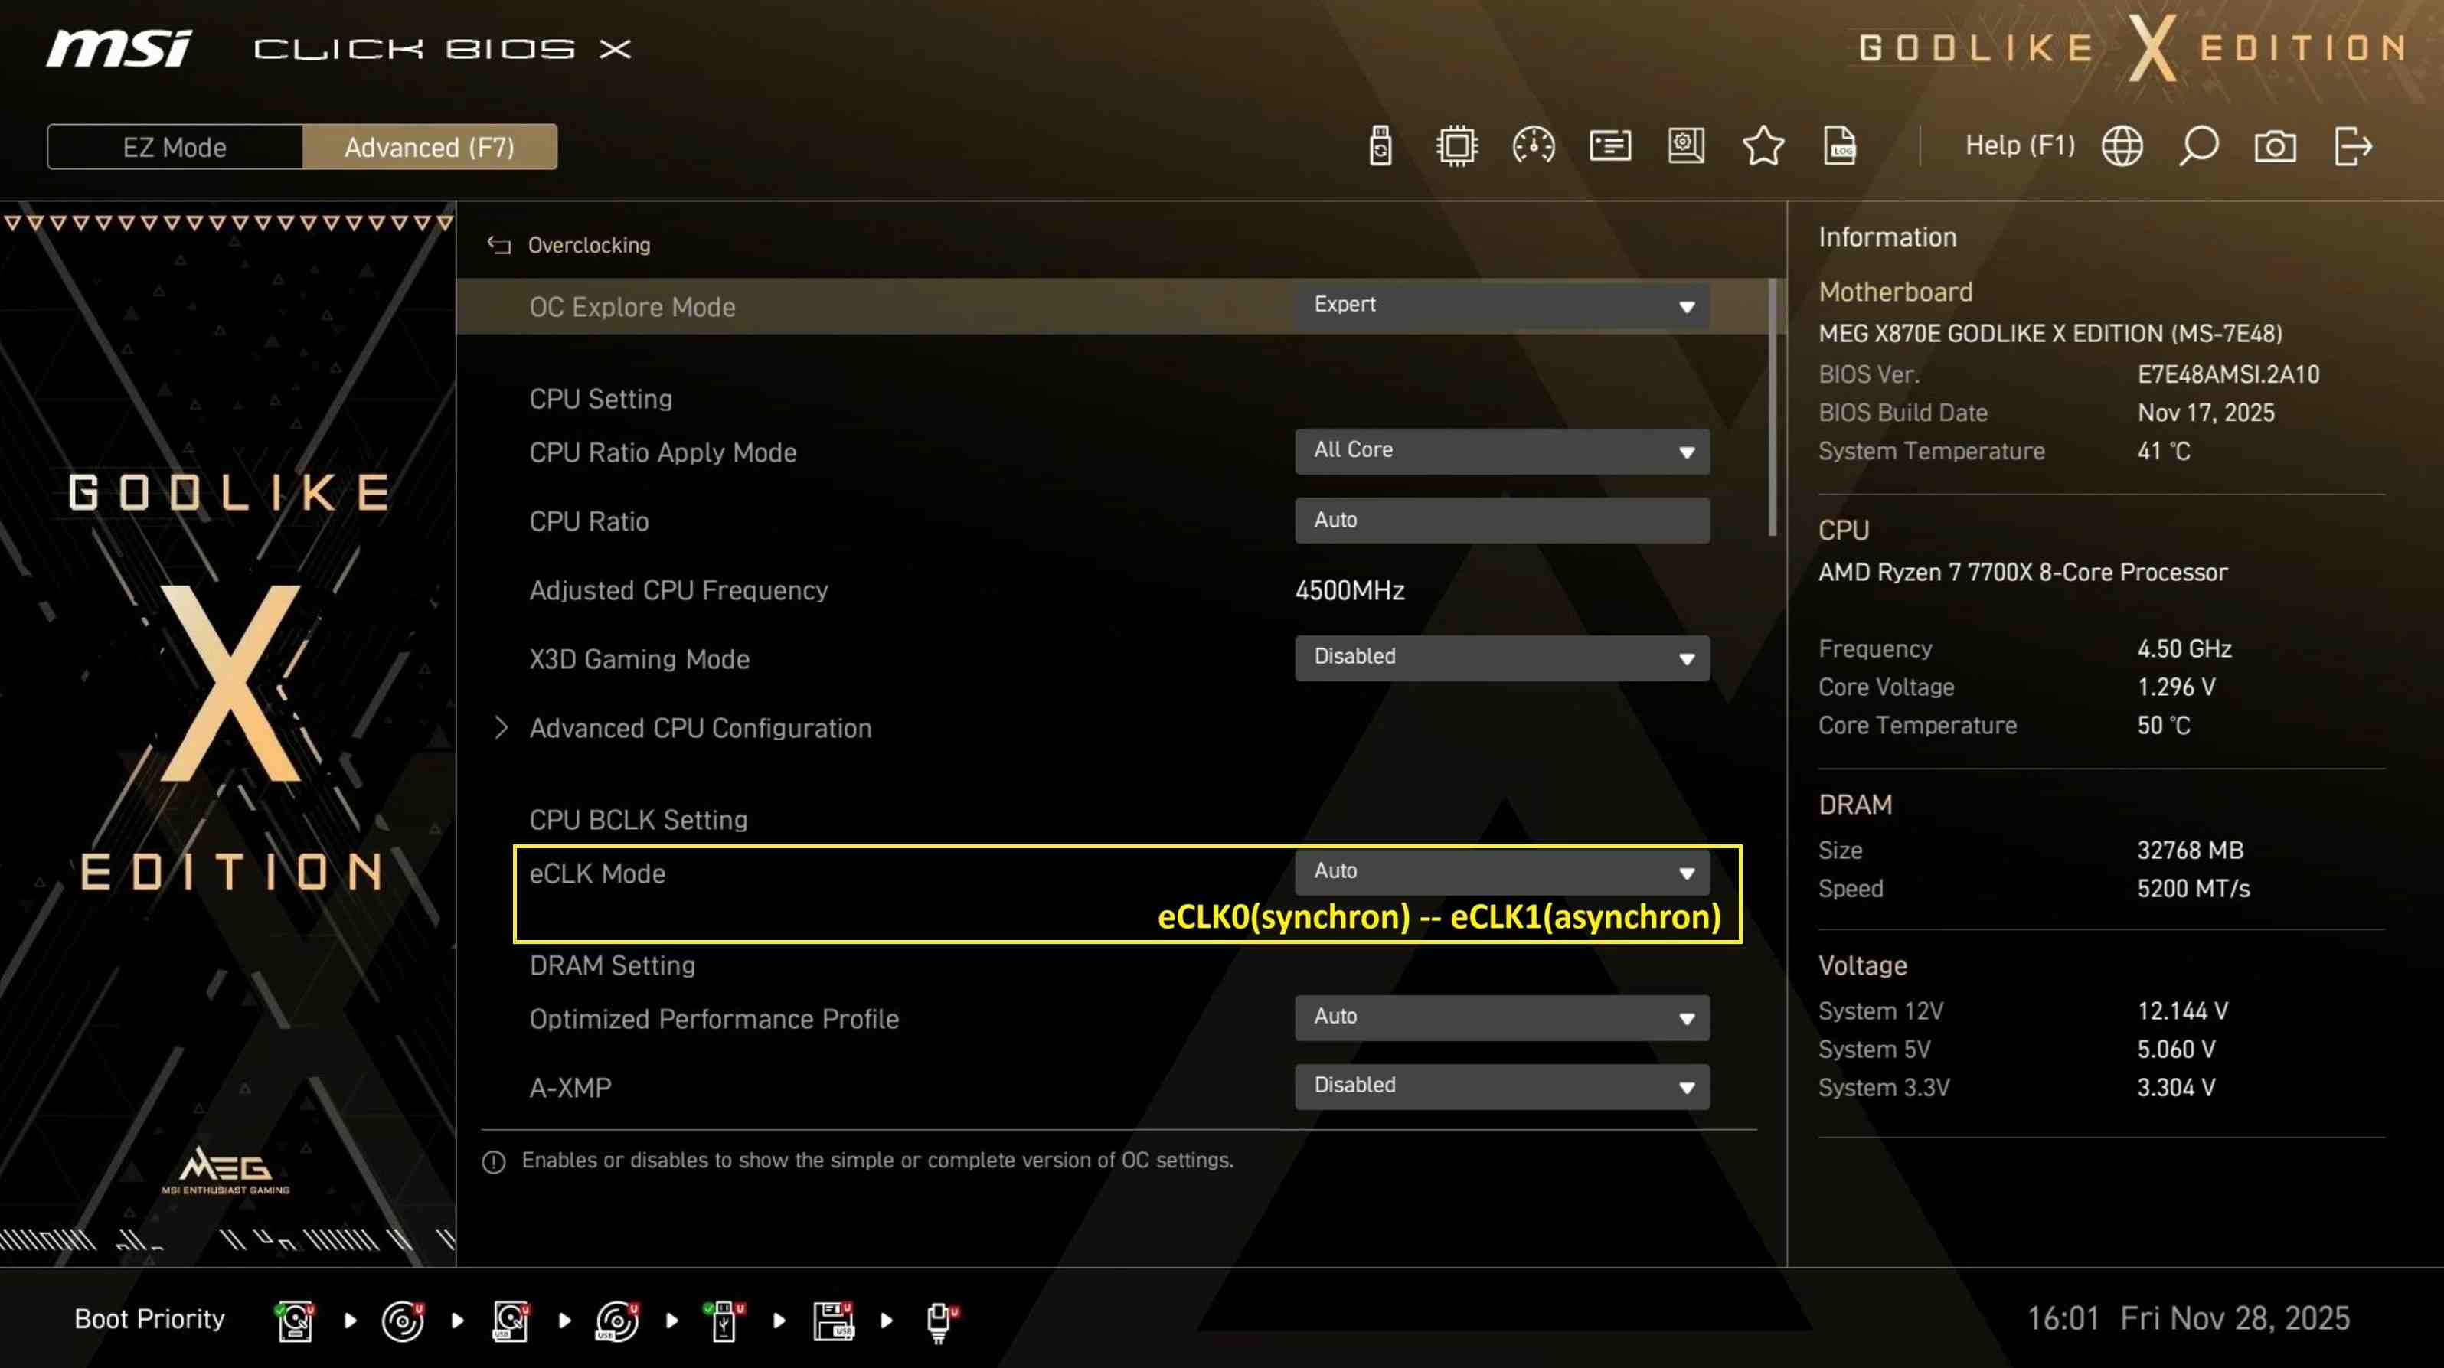The width and height of the screenshot is (2444, 1368).
Task: Click the globe language icon
Action: click(x=2122, y=146)
